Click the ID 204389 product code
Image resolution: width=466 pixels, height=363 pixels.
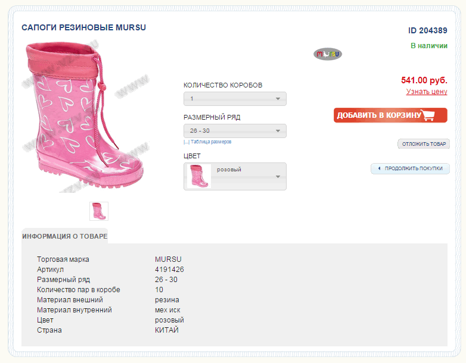[x=427, y=30]
